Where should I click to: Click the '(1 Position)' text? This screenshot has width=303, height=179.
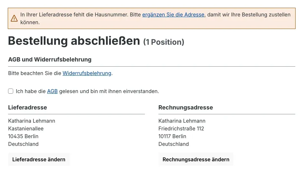[x=164, y=42]
